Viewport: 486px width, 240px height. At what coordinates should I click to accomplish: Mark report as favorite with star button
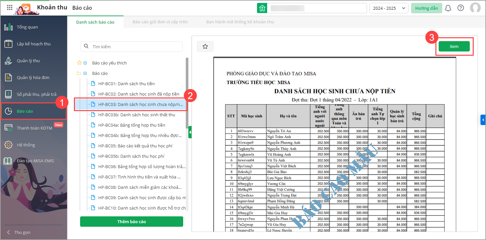[x=205, y=47]
